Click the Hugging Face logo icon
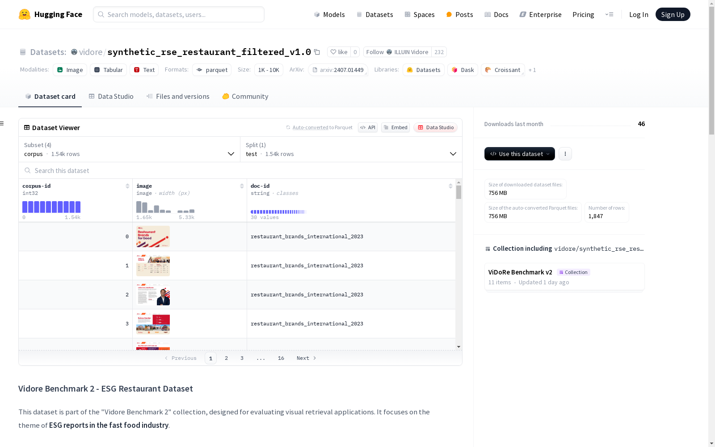715x447 pixels. click(x=25, y=14)
